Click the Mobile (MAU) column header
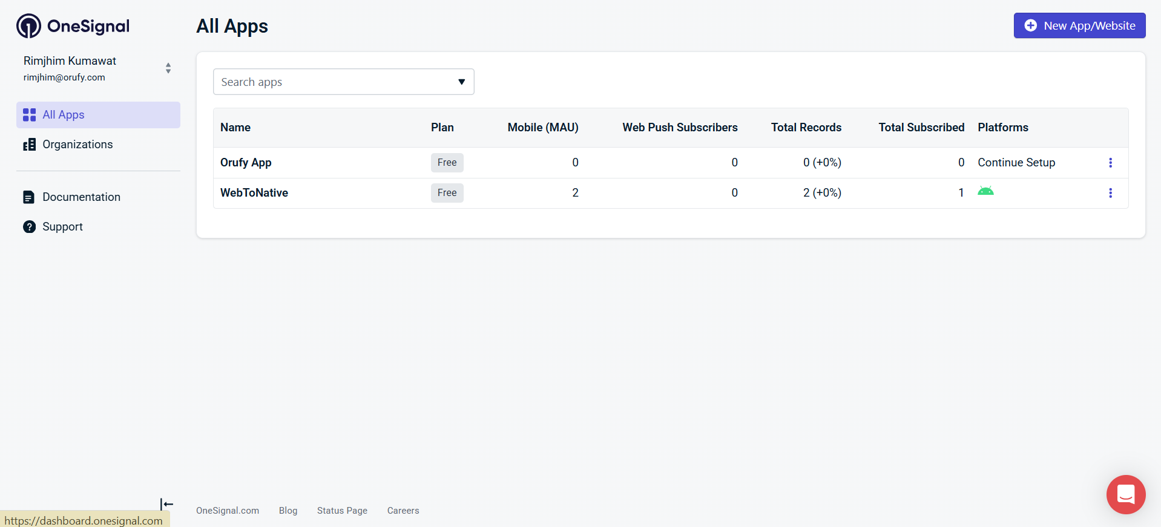Screen dimensions: 1161x527 point(543,128)
